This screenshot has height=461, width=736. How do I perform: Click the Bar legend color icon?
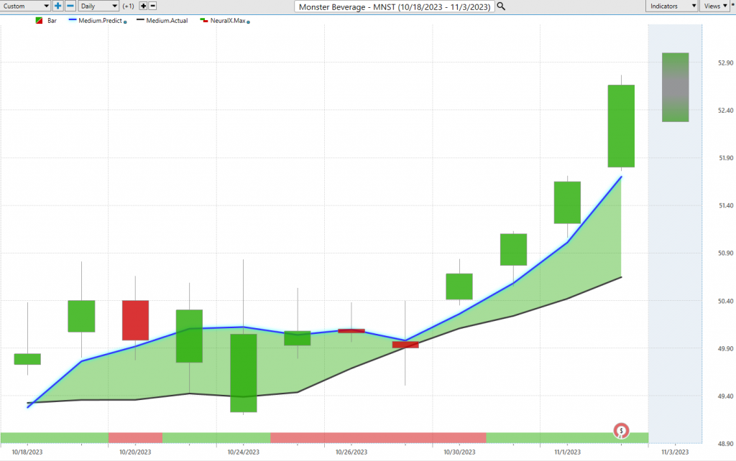pyautogui.click(x=39, y=21)
